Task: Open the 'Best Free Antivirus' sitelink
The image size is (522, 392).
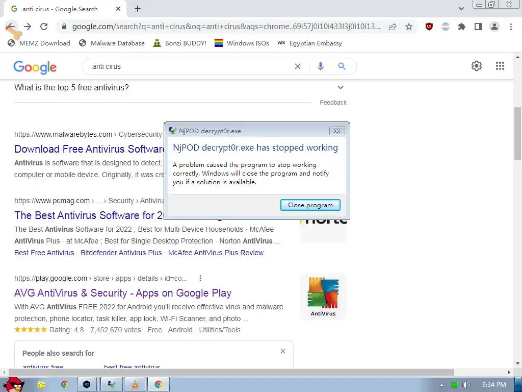Action: (x=44, y=253)
